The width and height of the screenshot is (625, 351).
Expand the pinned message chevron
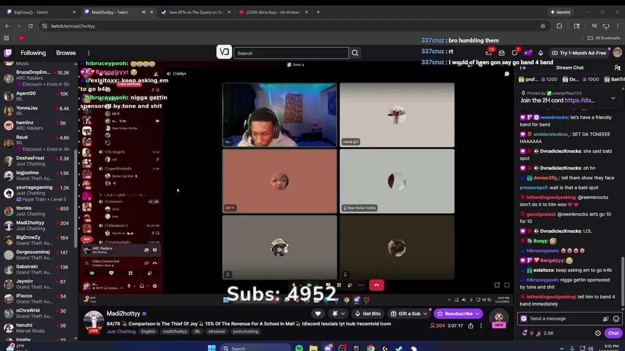coord(613,98)
